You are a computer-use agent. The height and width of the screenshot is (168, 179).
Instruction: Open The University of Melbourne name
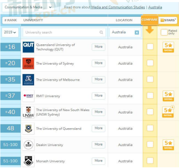[x=58, y=80]
